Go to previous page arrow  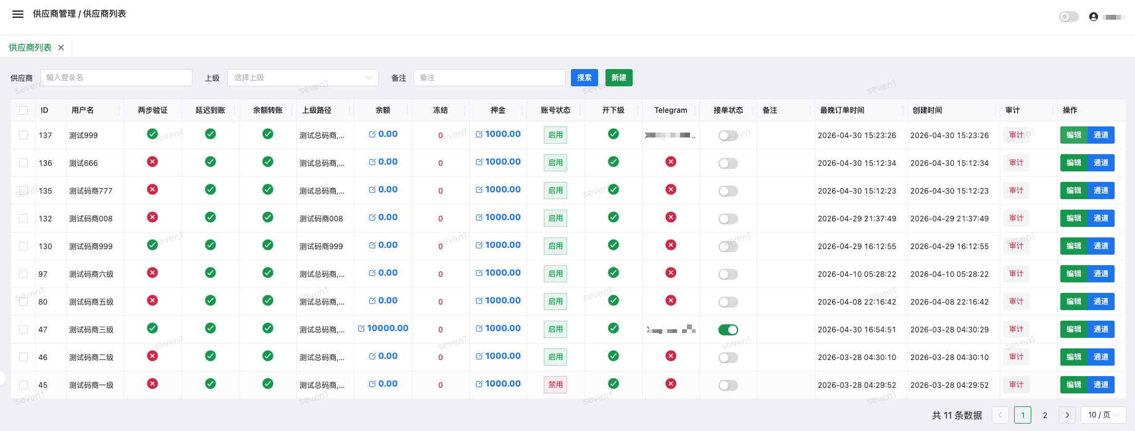coord(1000,415)
